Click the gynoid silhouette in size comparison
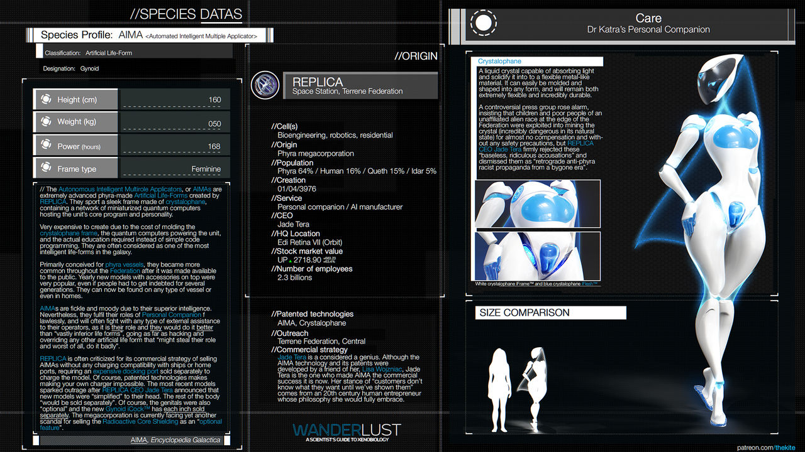 (539, 384)
